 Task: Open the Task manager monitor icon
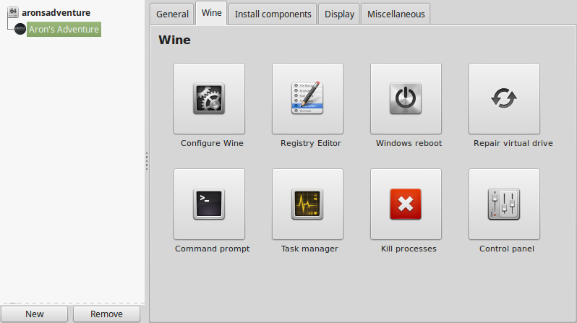[307, 204]
